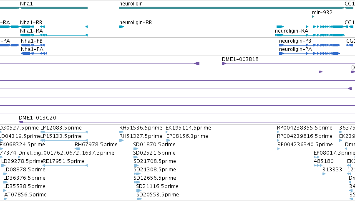Select the LP12083.5prime EST label
The height and width of the screenshot is (201, 355).
(x=61, y=128)
